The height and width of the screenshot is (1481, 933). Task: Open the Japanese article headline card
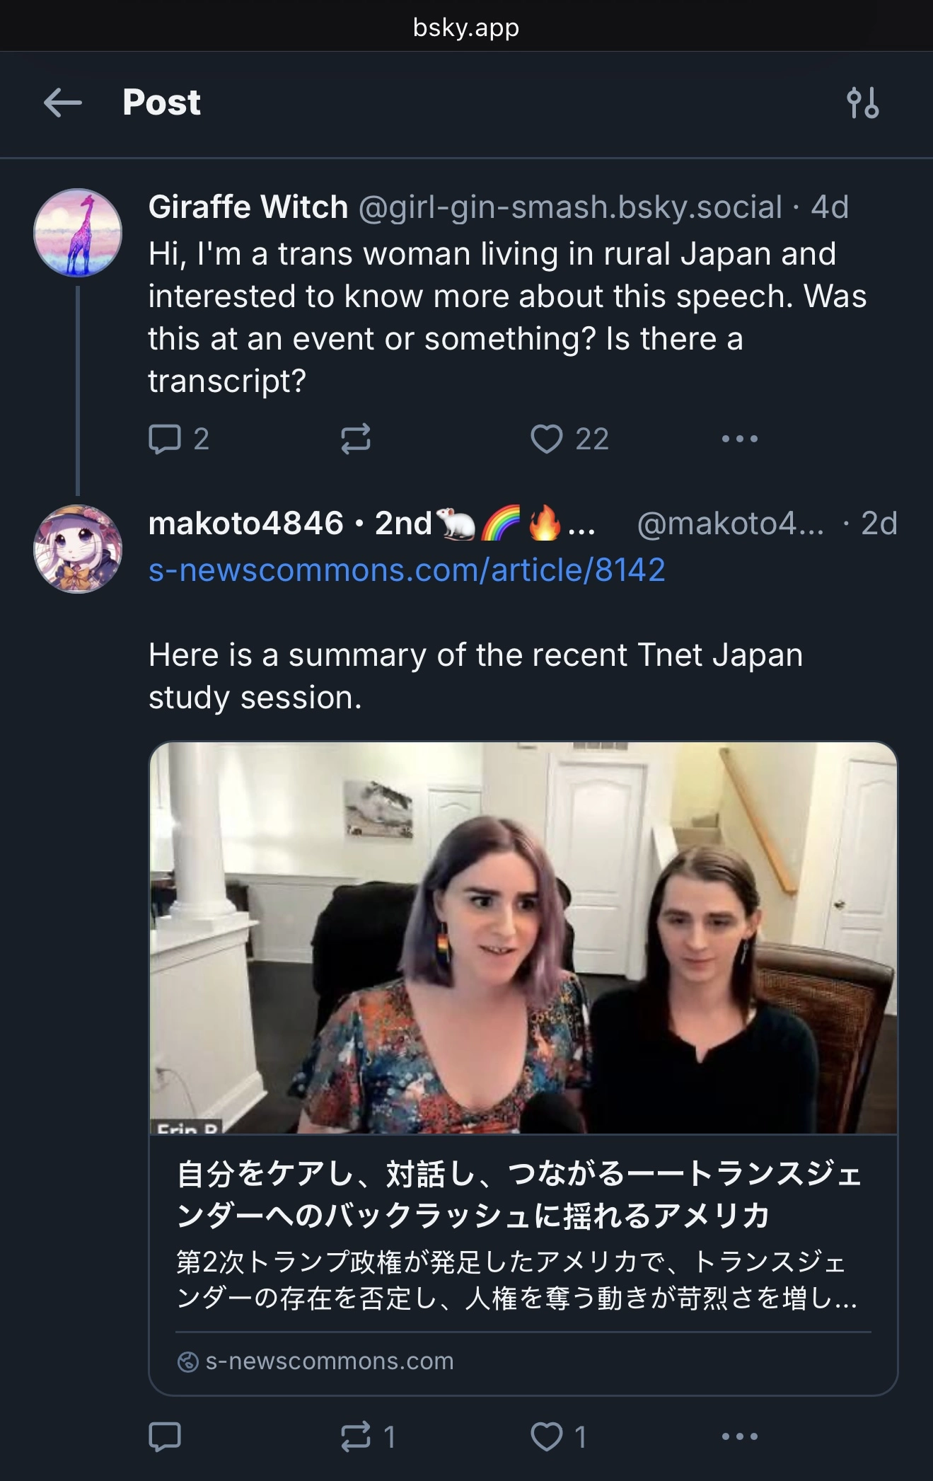pyautogui.click(x=520, y=1194)
